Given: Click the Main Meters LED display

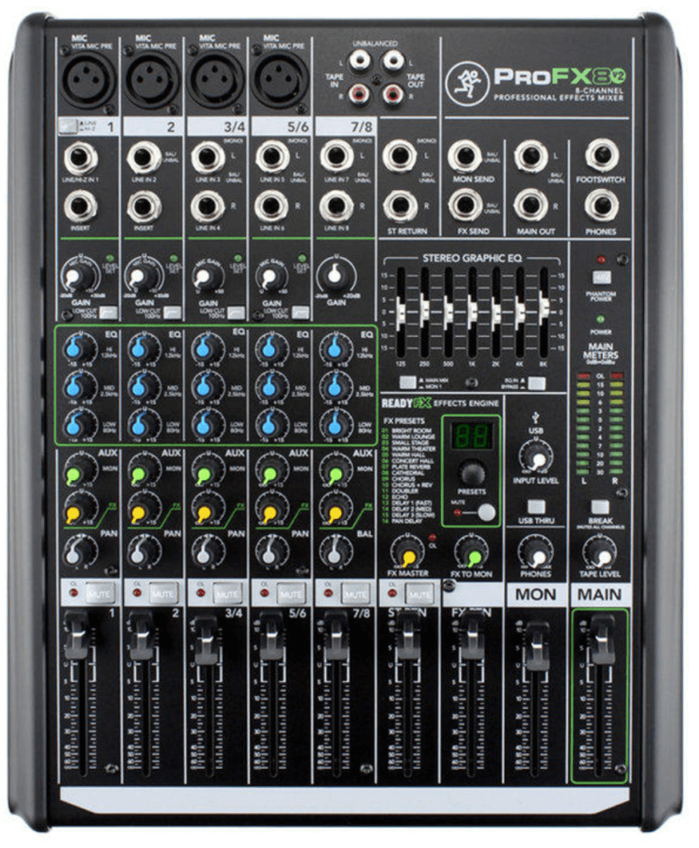Looking at the screenshot, I should pos(600,423).
